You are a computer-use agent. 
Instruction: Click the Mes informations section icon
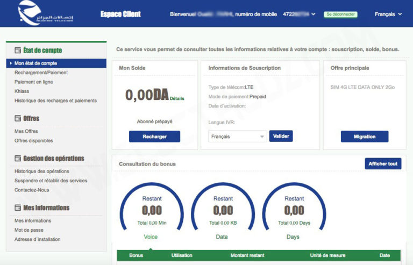tap(18, 207)
